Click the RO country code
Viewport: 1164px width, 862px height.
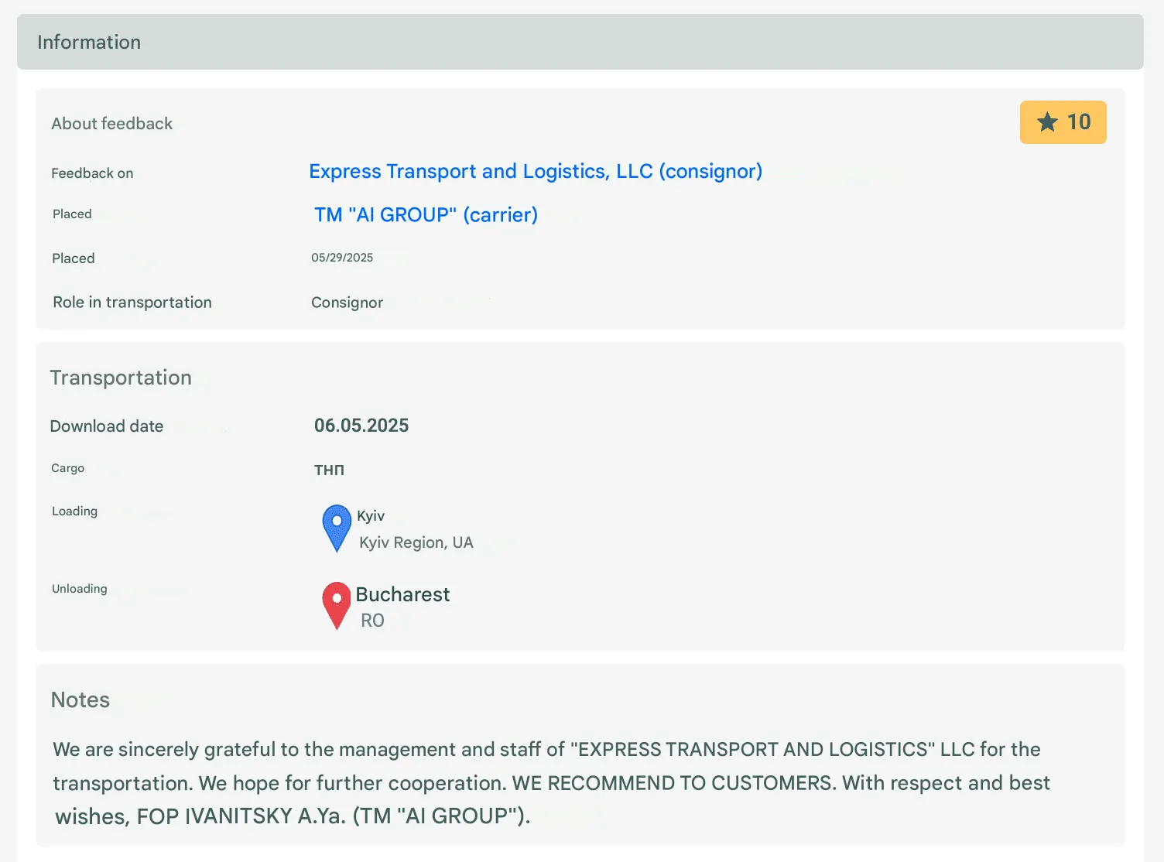click(372, 621)
